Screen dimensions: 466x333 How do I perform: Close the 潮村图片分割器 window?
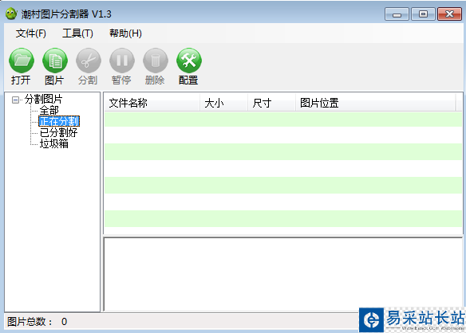point(449,14)
